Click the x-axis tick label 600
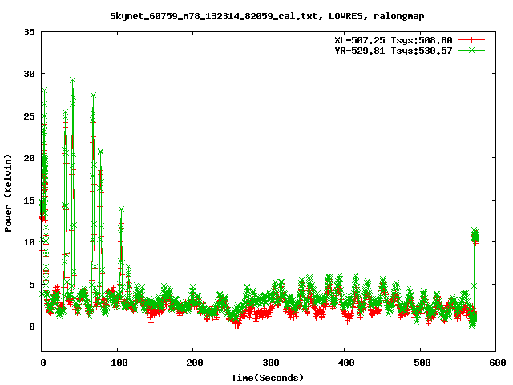Image resolution: width=513 pixels, height=385 pixels. pos(498,363)
